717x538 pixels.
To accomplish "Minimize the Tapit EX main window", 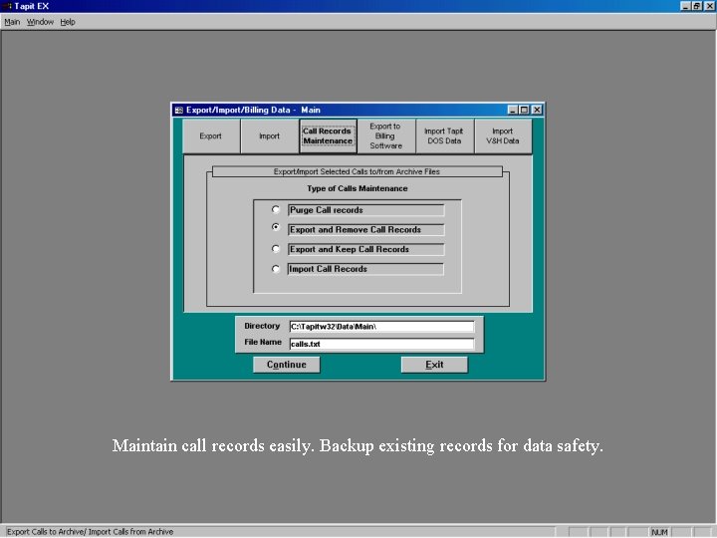I will pyautogui.click(x=685, y=6).
